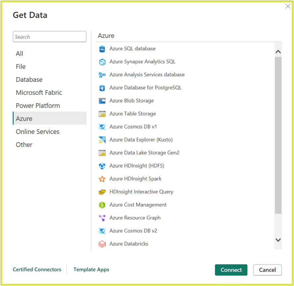Screen dimensions: 294x286
Task: Select the 'Azure HDInsight (HDFS)' text
Action: pos(137,166)
